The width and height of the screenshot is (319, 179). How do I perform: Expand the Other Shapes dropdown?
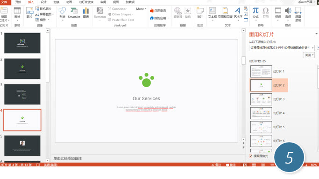pos(121,14)
